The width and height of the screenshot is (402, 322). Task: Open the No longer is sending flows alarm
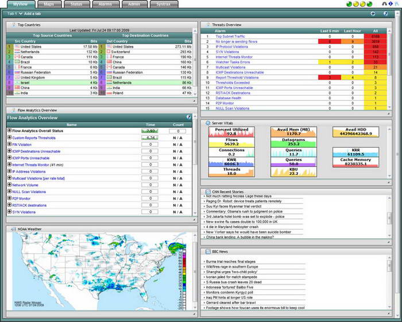pos(237,42)
